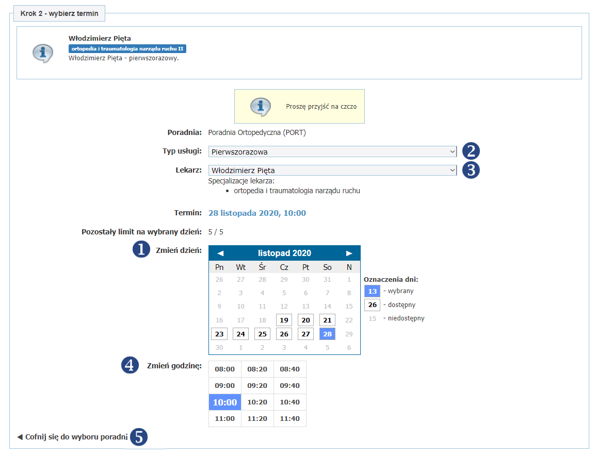
Task: Click legend sample 26 dostępny
Action: click(372, 304)
